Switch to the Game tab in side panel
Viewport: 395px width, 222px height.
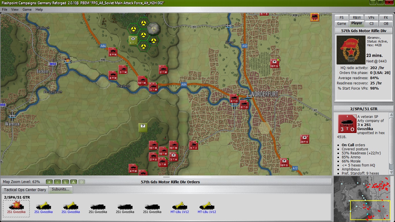coord(342,24)
